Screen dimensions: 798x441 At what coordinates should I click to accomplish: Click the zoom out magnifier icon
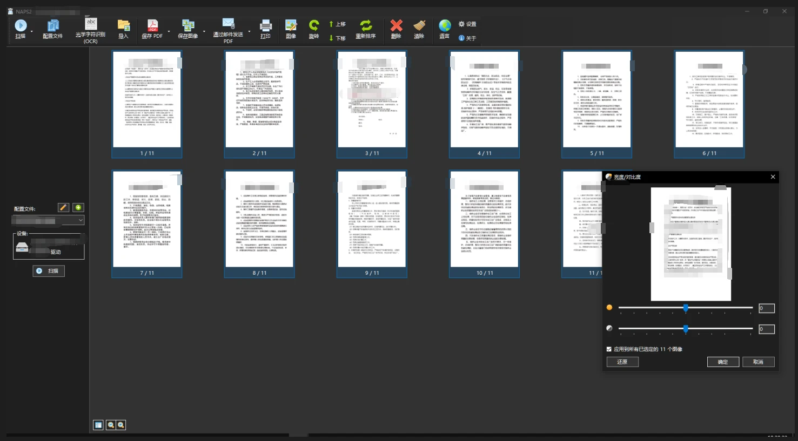pyautogui.click(x=111, y=425)
